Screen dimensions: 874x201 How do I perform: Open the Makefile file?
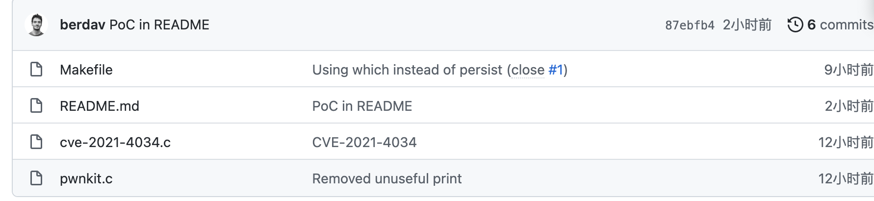(x=86, y=70)
